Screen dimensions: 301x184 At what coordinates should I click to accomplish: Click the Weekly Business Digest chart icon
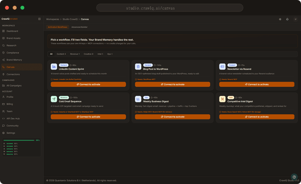point(138,99)
